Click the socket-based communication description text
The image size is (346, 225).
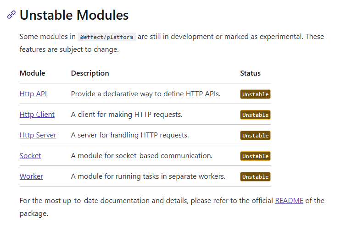[x=141, y=156]
